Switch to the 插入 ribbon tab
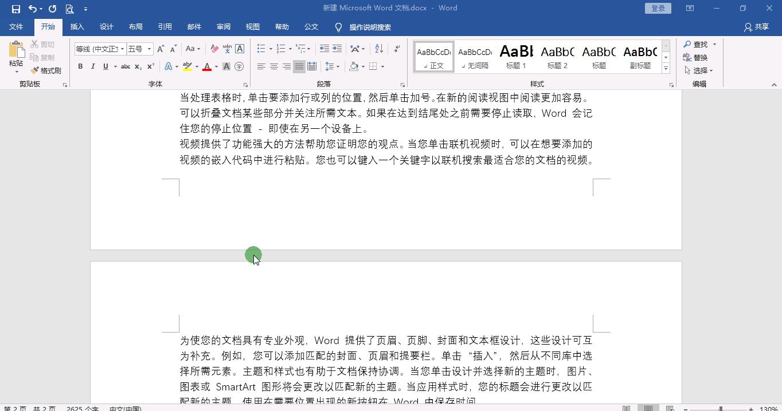This screenshot has width=782, height=411. 77,26
